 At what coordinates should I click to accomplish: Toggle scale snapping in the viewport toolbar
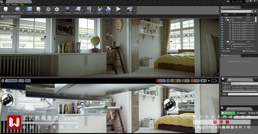click(192, 81)
